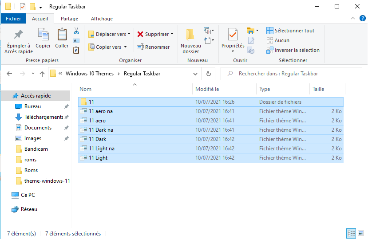368x239 pixels.
Task: Go up one folder level
Action: 42,74
